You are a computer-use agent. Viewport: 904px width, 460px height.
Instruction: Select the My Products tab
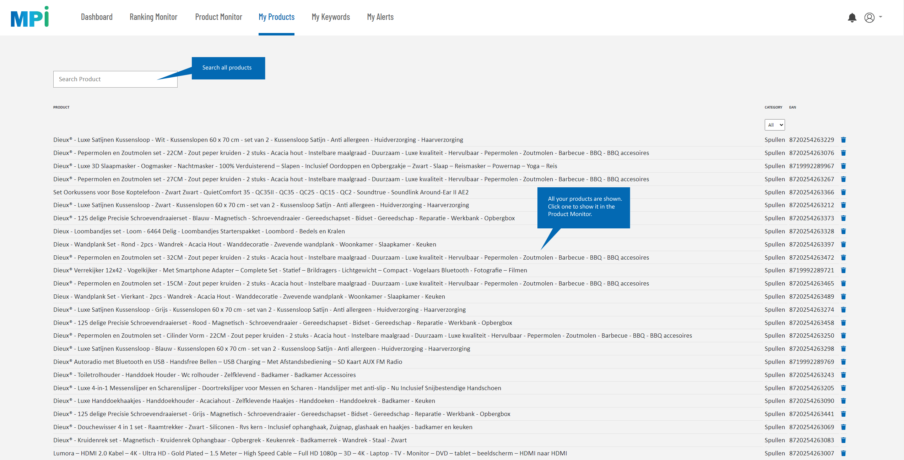coord(276,17)
